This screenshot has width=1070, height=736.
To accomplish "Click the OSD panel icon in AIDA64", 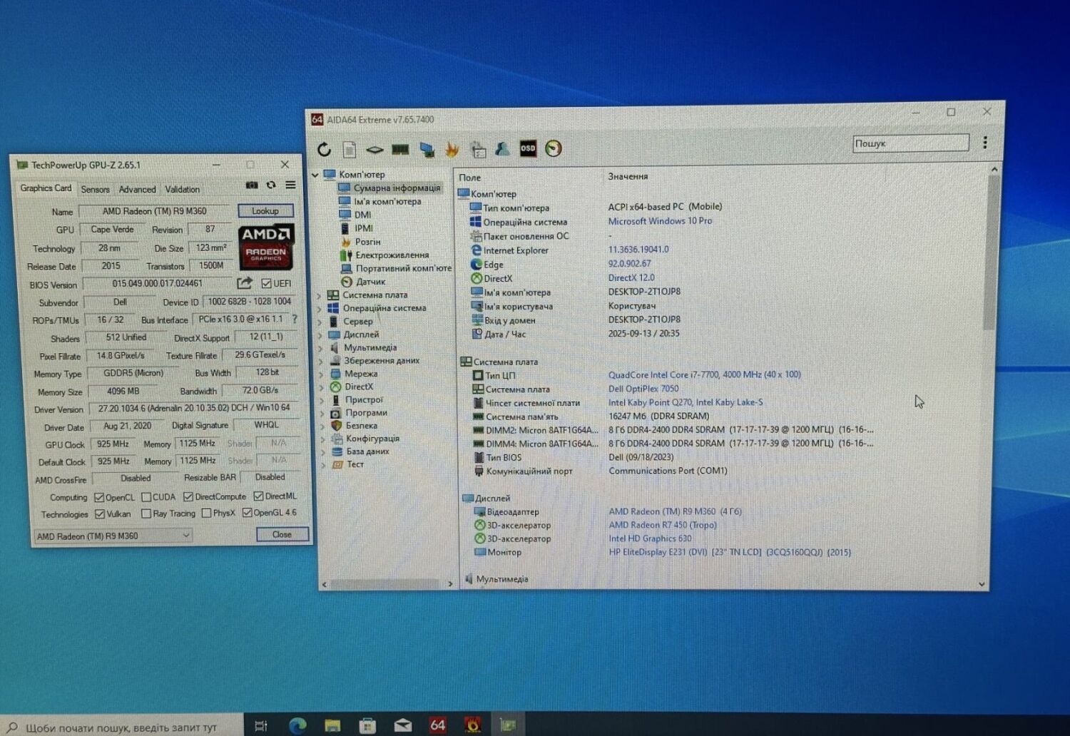I will click(527, 148).
